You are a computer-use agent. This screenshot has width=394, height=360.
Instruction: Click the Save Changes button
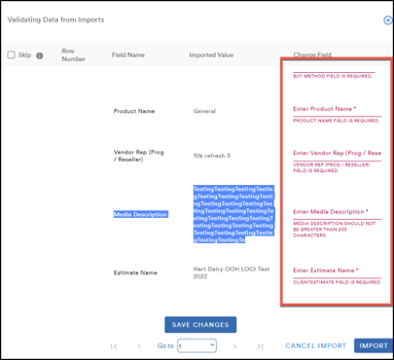click(x=200, y=325)
